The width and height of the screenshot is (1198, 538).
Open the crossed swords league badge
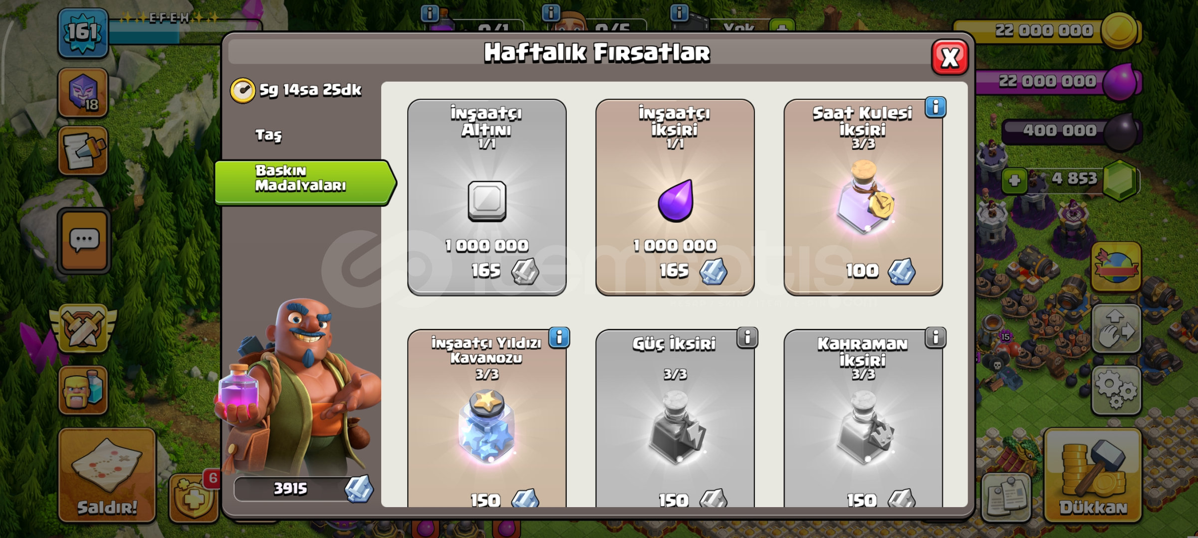83,328
